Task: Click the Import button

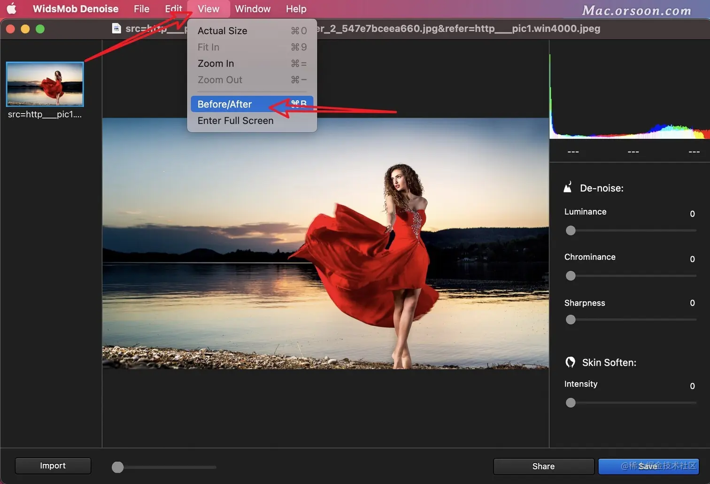Action: pos(53,466)
